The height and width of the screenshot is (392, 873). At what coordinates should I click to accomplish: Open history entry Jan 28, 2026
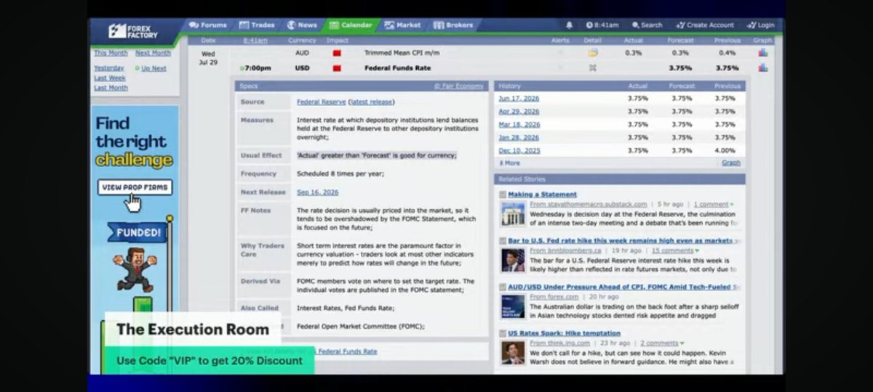pyautogui.click(x=519, y=137)
